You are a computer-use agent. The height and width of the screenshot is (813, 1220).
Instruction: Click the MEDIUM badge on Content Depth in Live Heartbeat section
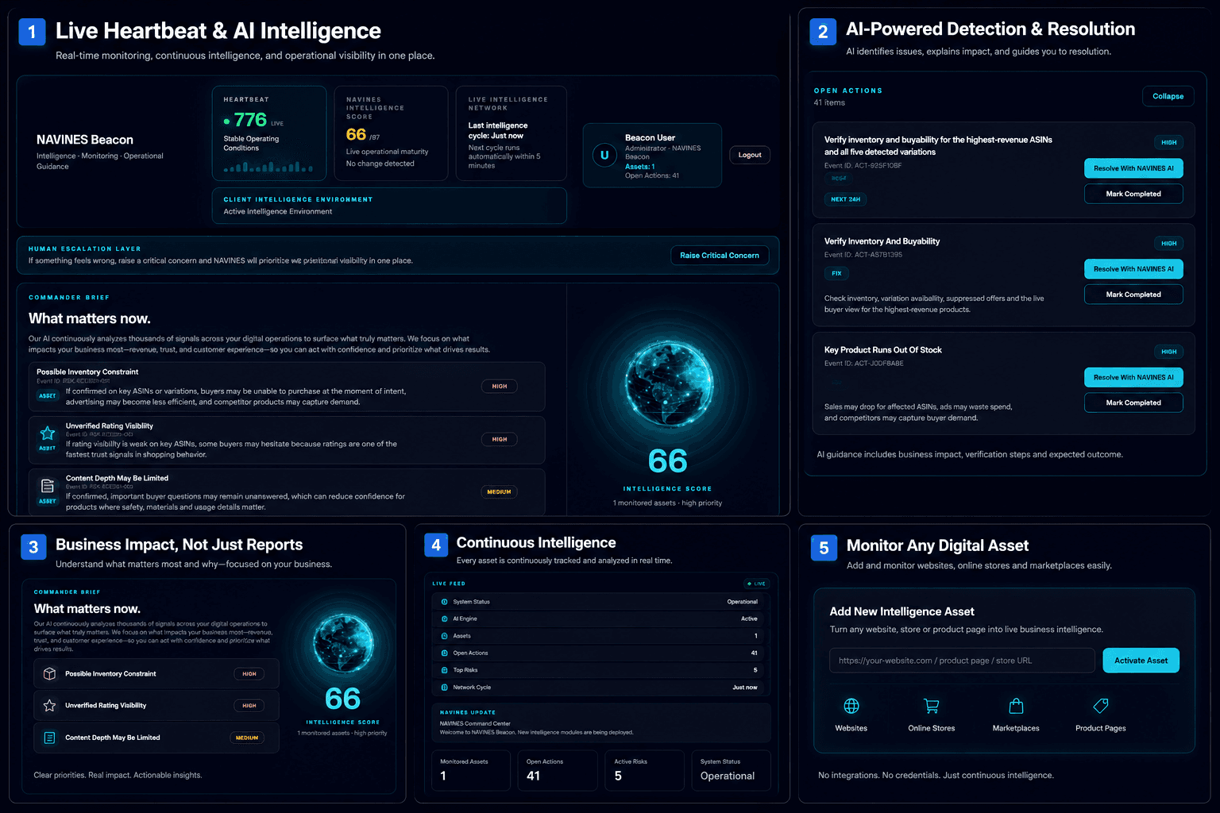tap(499, 492)
